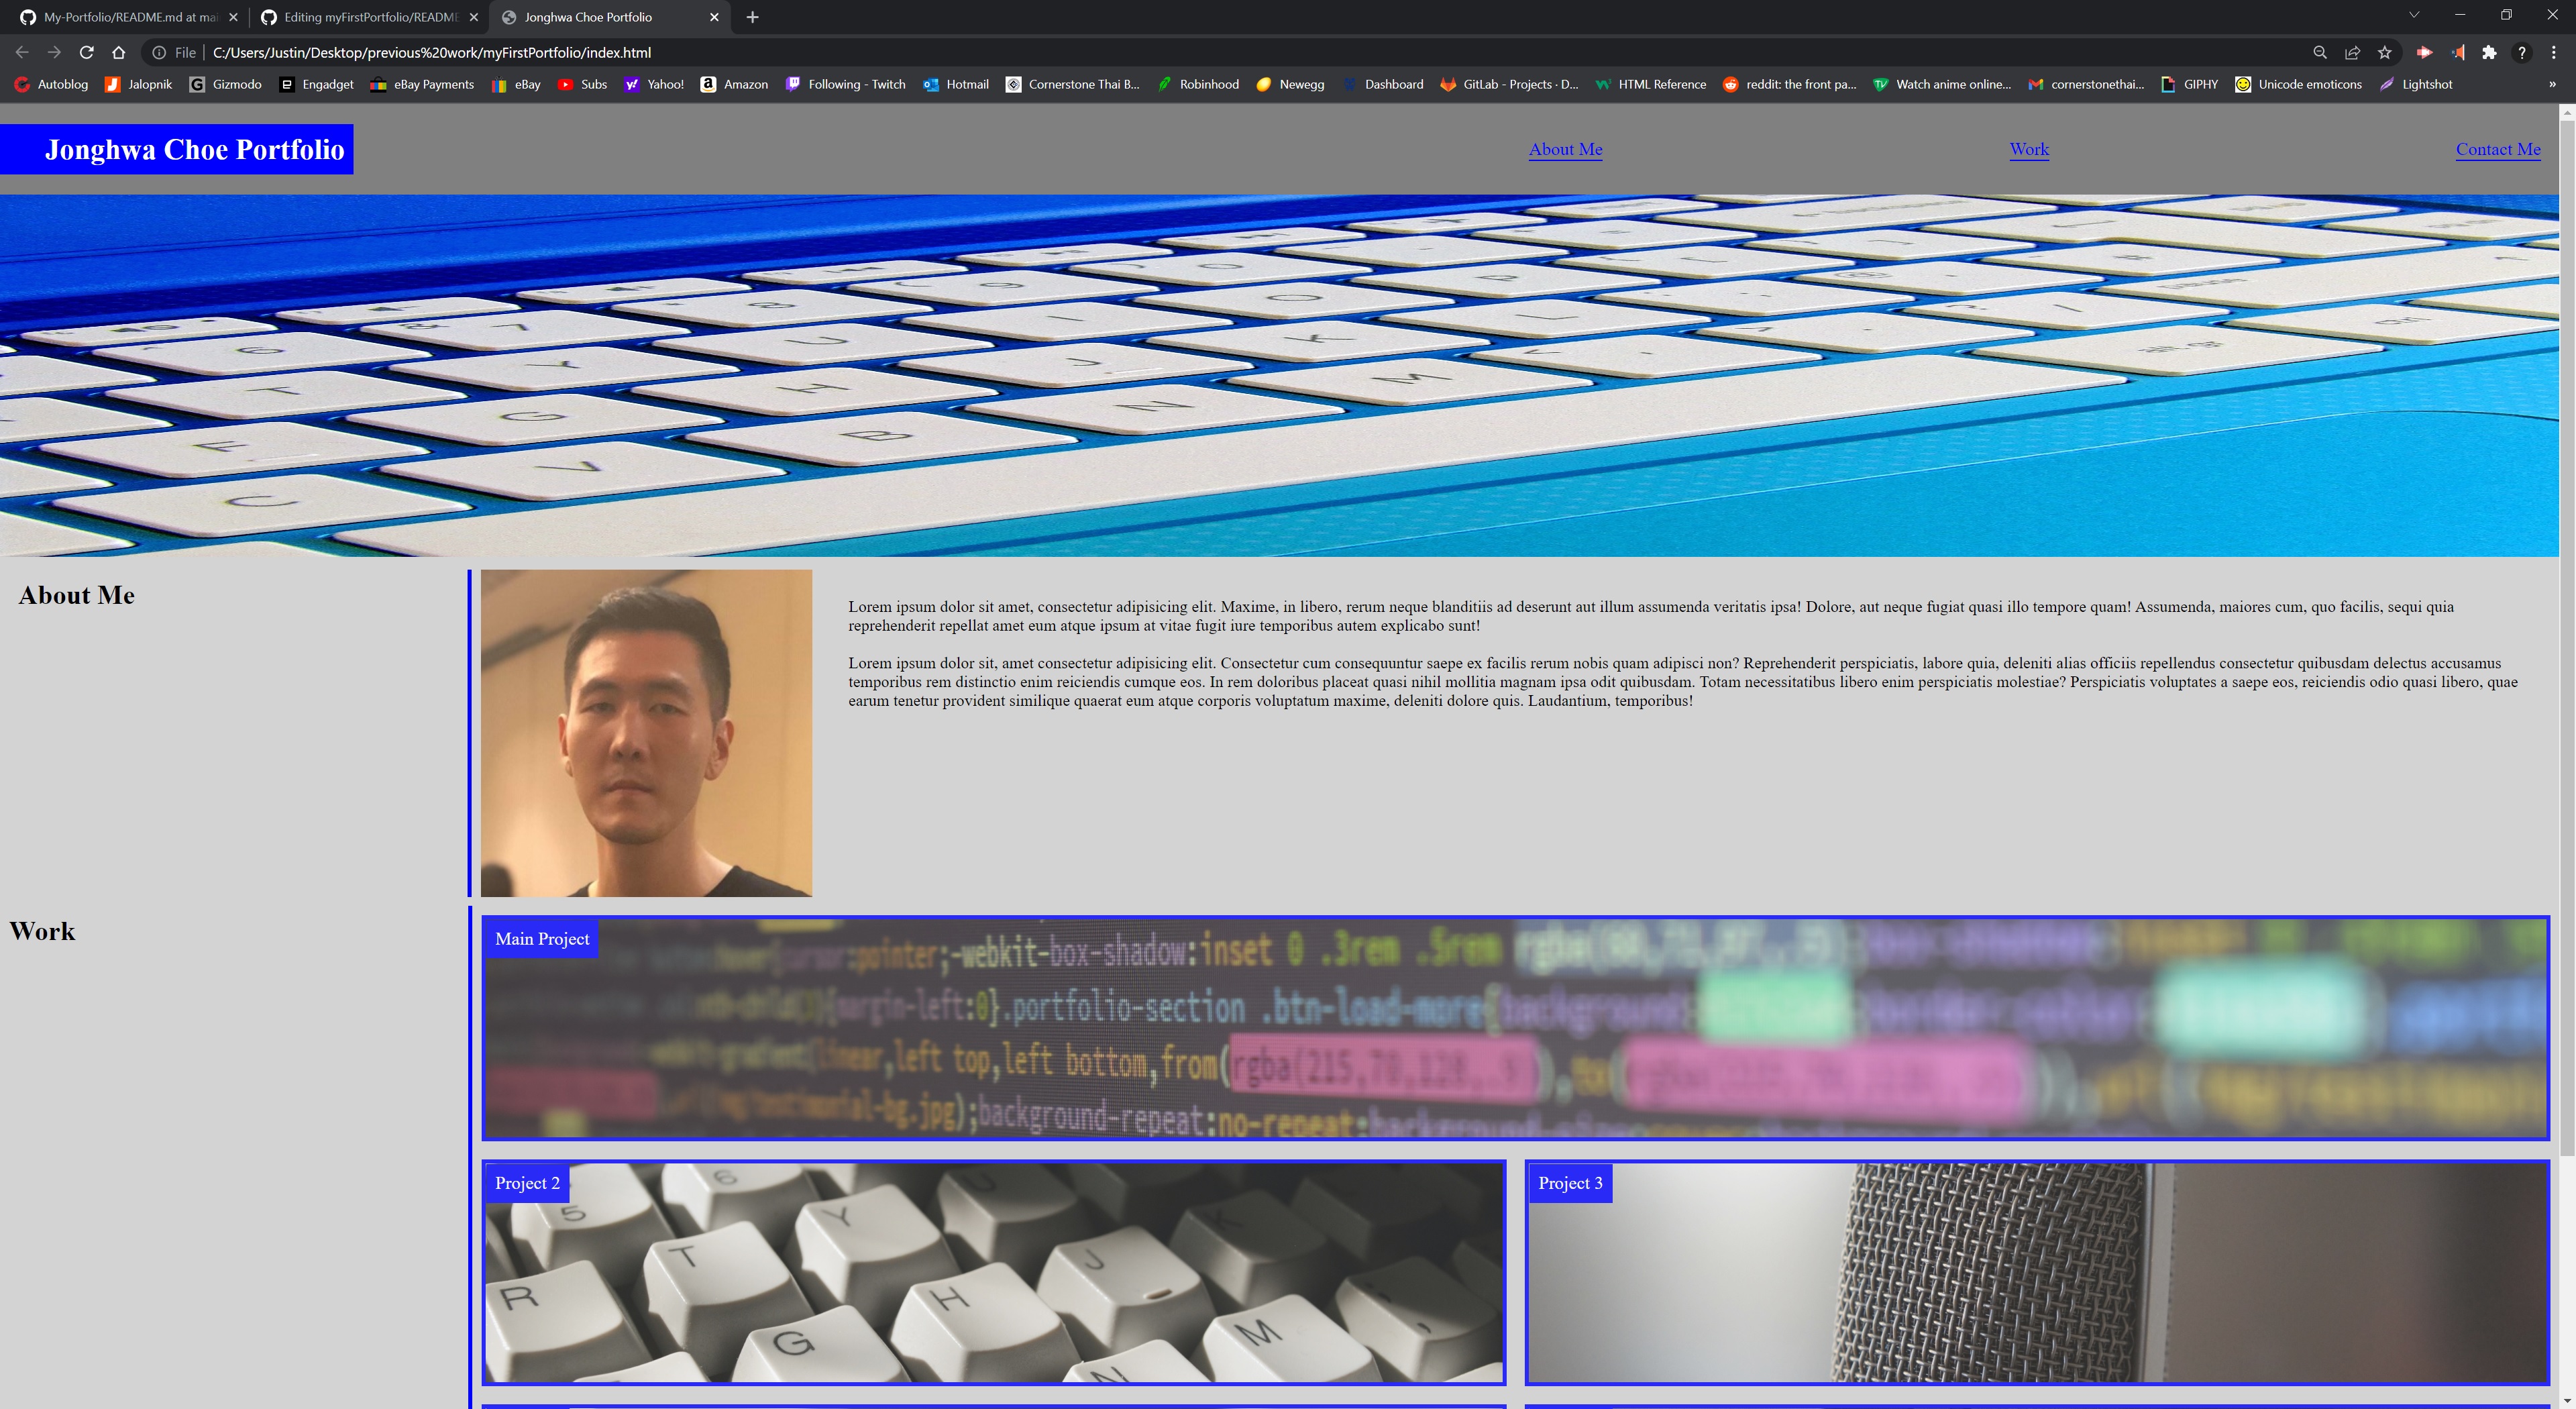Open the Amazon bookmark
The image size is (2576, 1409).
click(x=734, y=84)
